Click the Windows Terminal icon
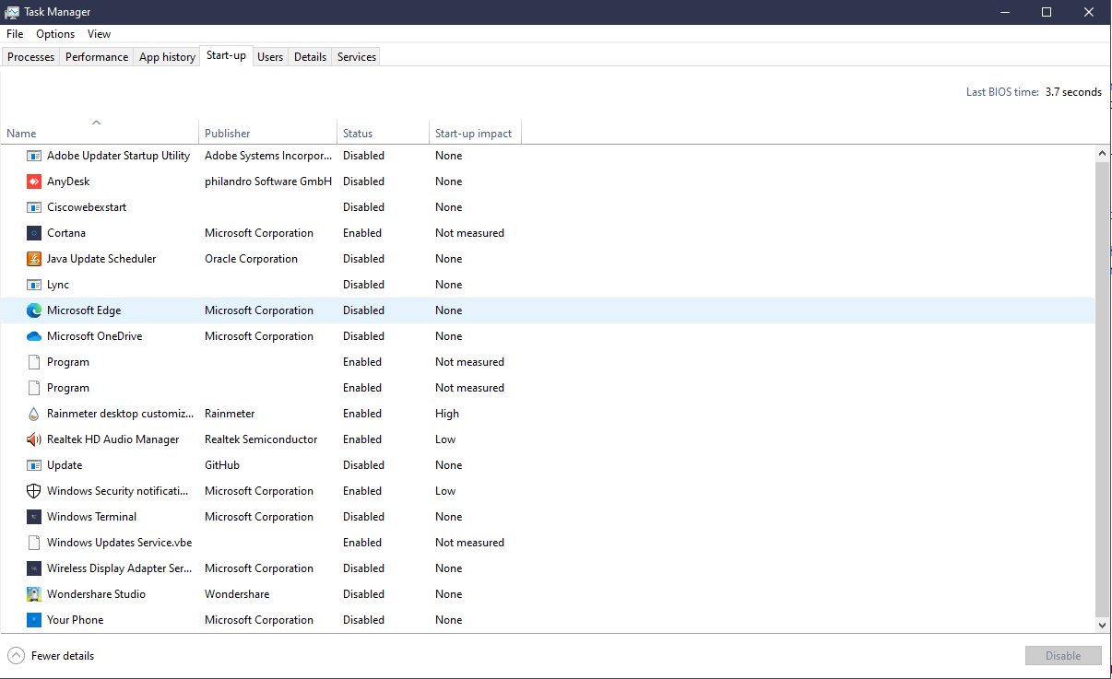1112x679 pixels. coord(34,517)
